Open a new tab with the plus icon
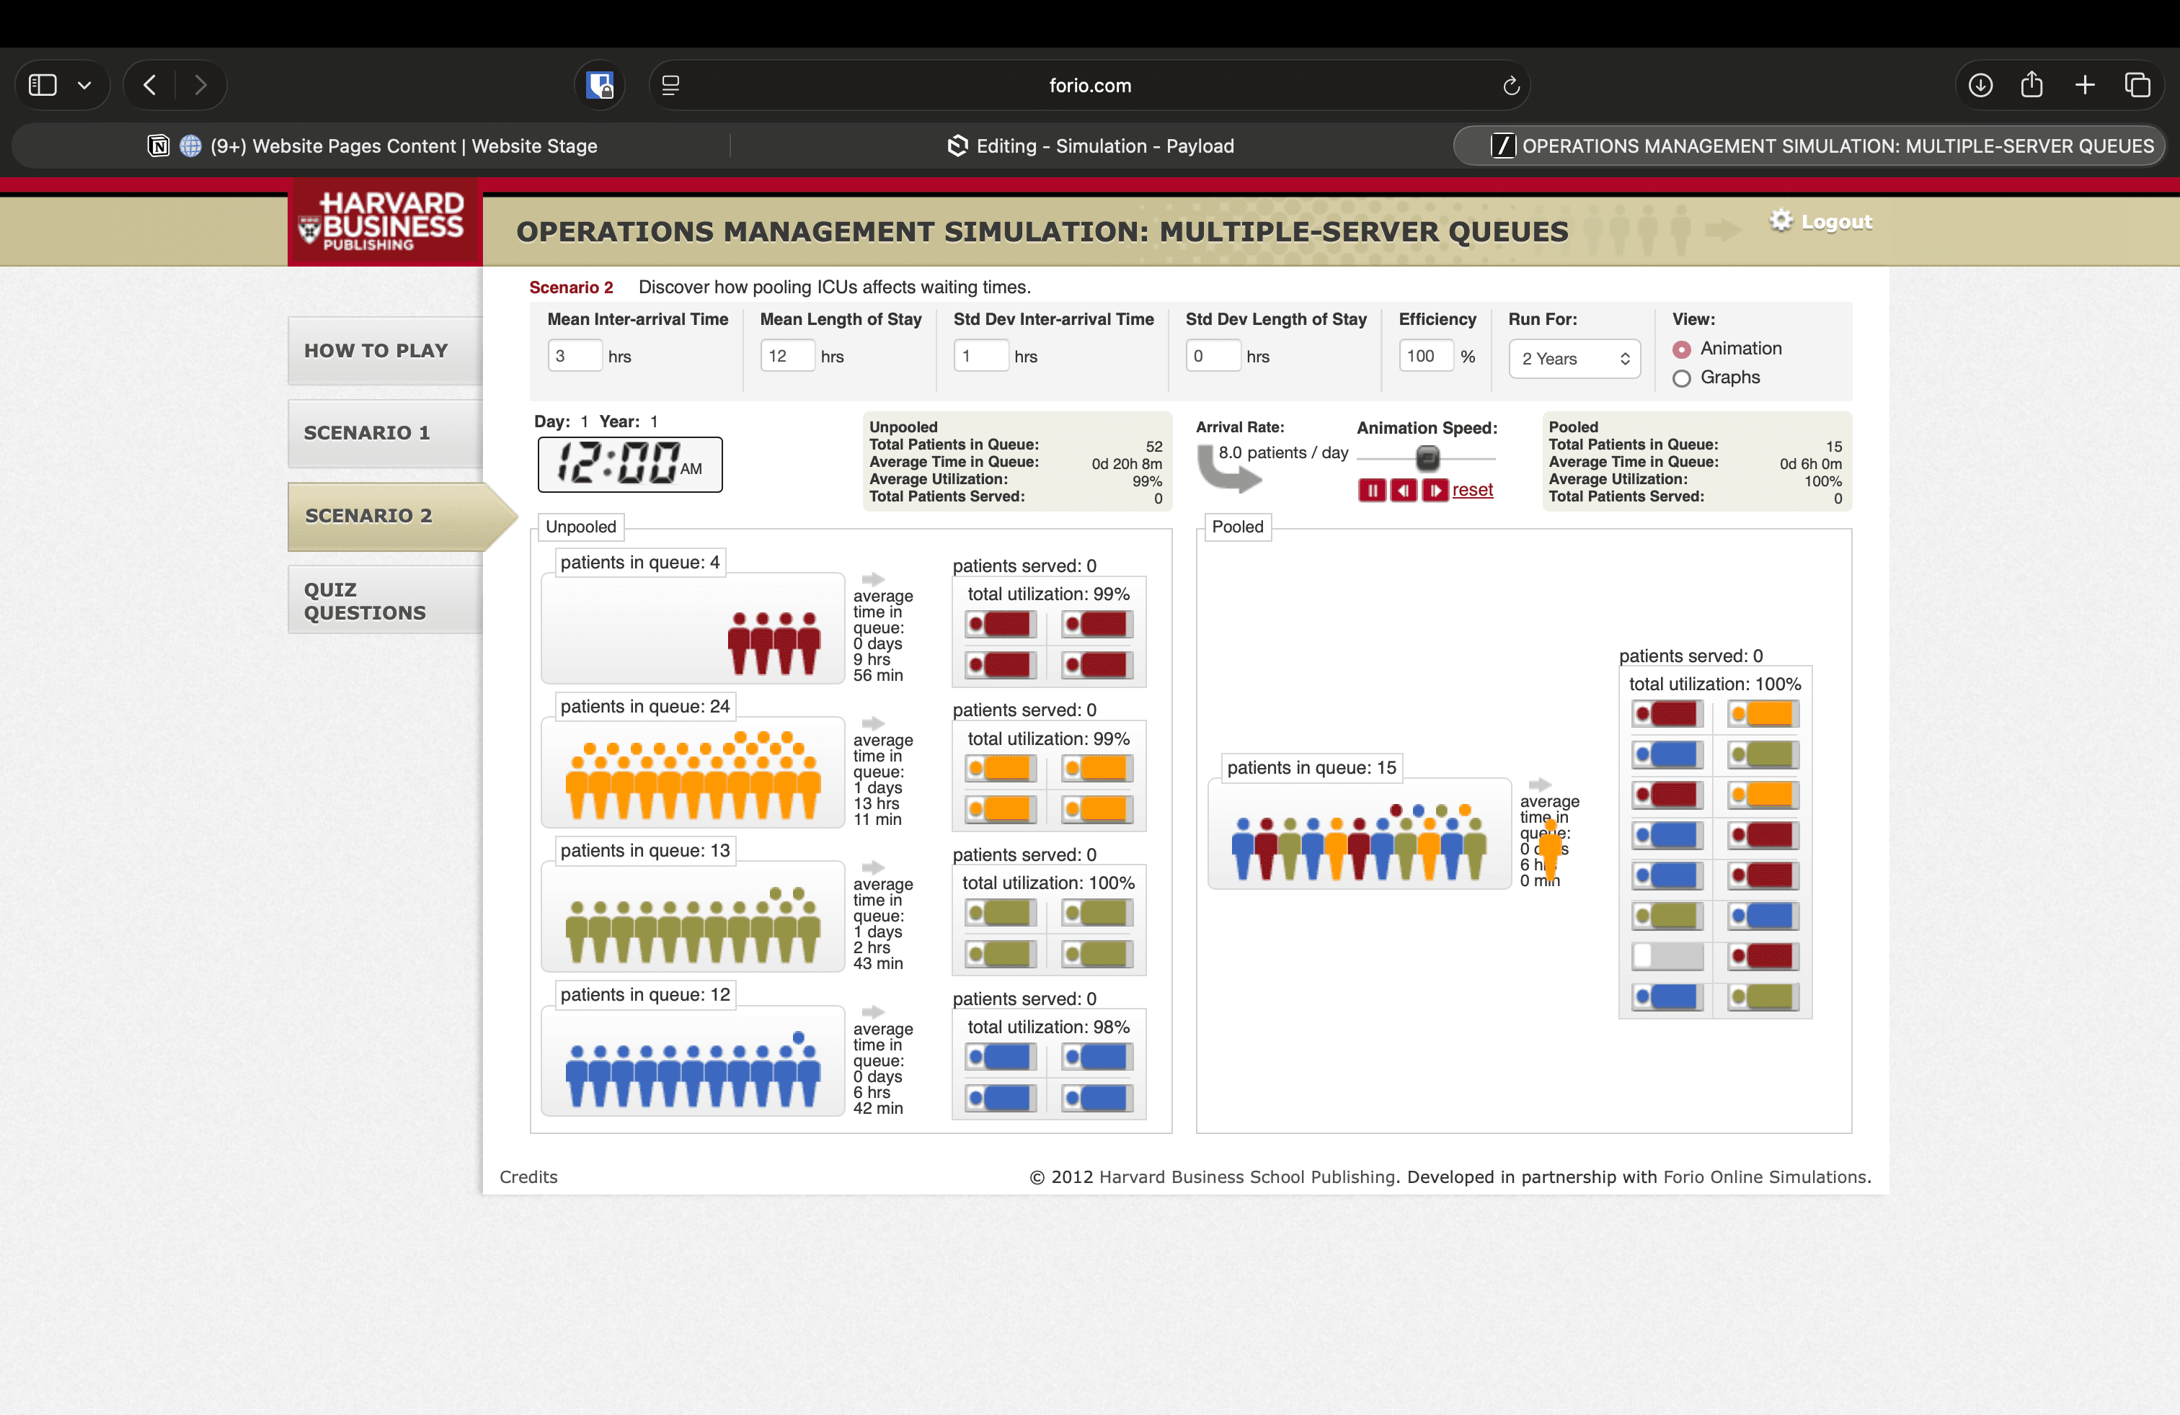The height and width of the screenshot is (1415, 2180). coord(2085,86)
